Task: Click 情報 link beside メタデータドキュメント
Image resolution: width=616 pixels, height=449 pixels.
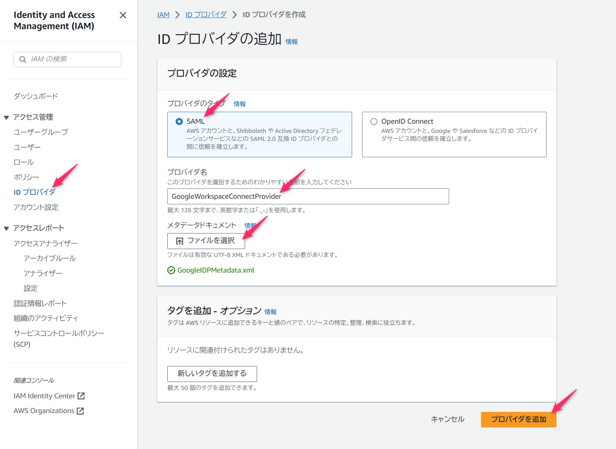Action: point(250,225)
